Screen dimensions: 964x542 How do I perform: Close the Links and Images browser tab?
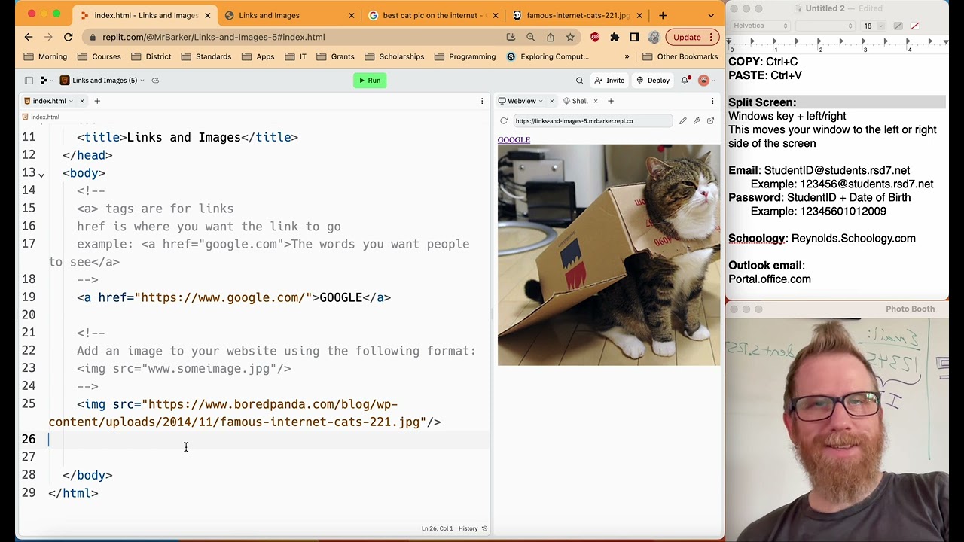click(351, 15)
